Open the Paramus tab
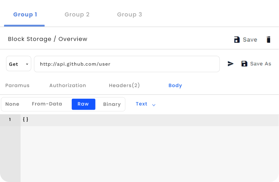Image resolution: width=279 pixels, height=182 pixels. 17,85
